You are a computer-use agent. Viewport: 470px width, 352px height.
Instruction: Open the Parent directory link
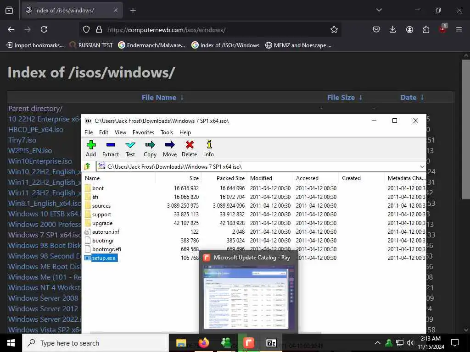[35, 108]
